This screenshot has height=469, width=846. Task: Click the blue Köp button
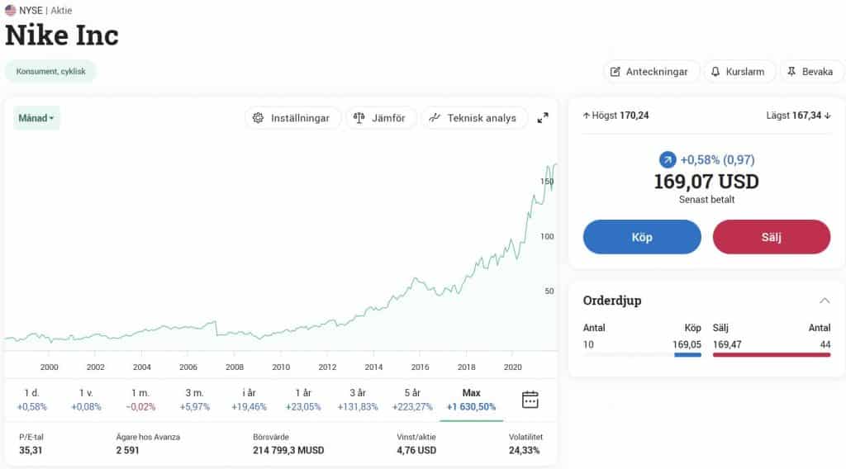coord(642,237)
